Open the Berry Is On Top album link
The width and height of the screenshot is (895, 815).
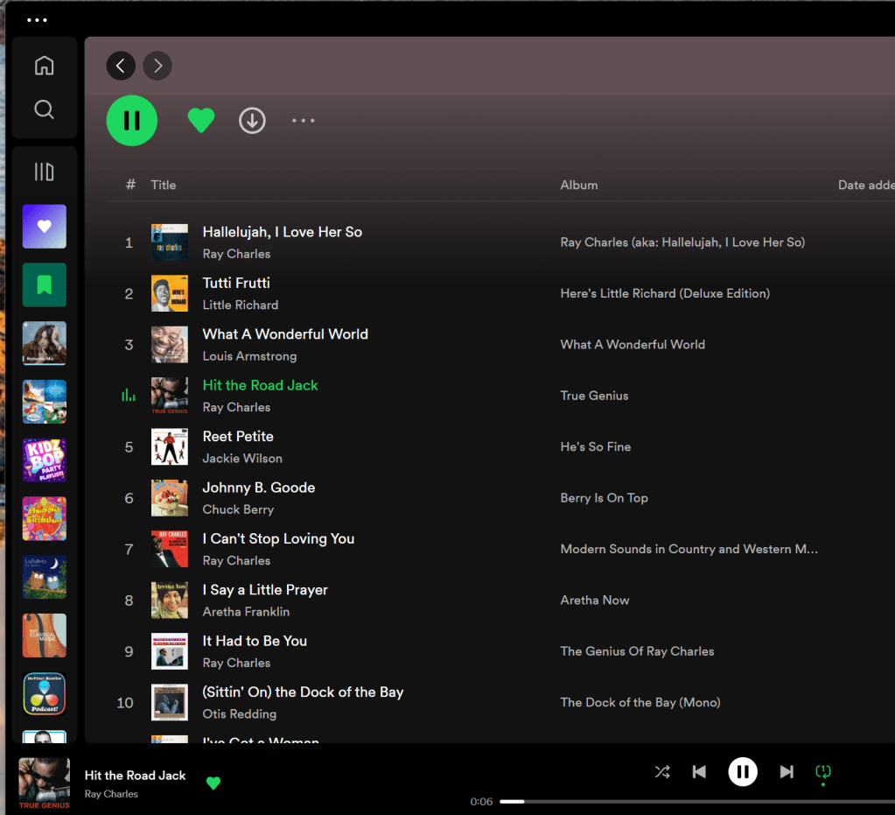click(x=604, y=497)
